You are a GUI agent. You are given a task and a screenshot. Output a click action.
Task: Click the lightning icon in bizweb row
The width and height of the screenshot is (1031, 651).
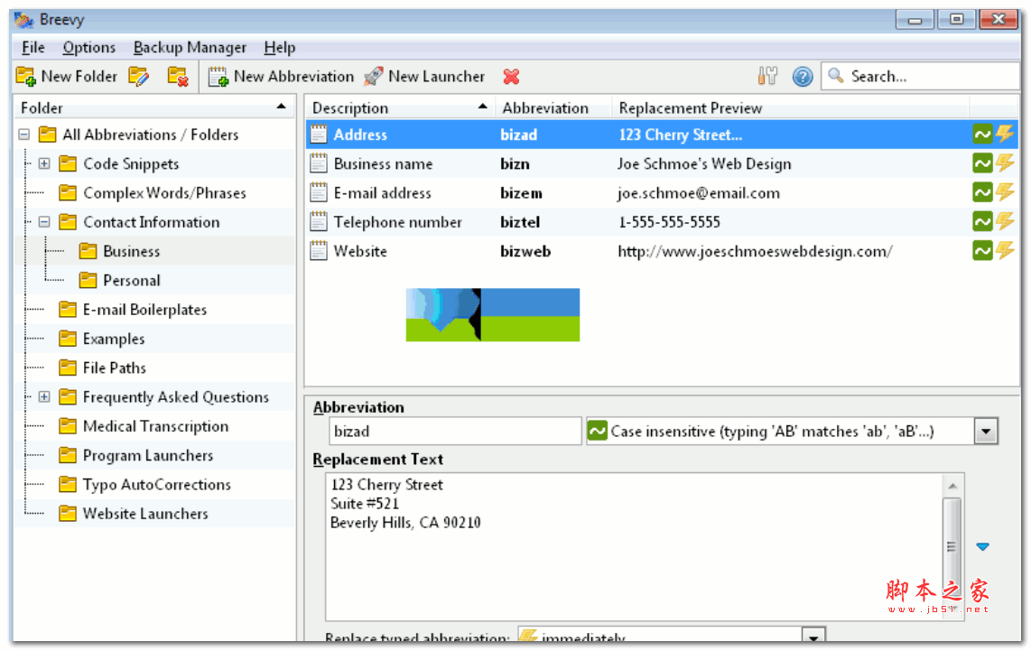[1005, 250]
